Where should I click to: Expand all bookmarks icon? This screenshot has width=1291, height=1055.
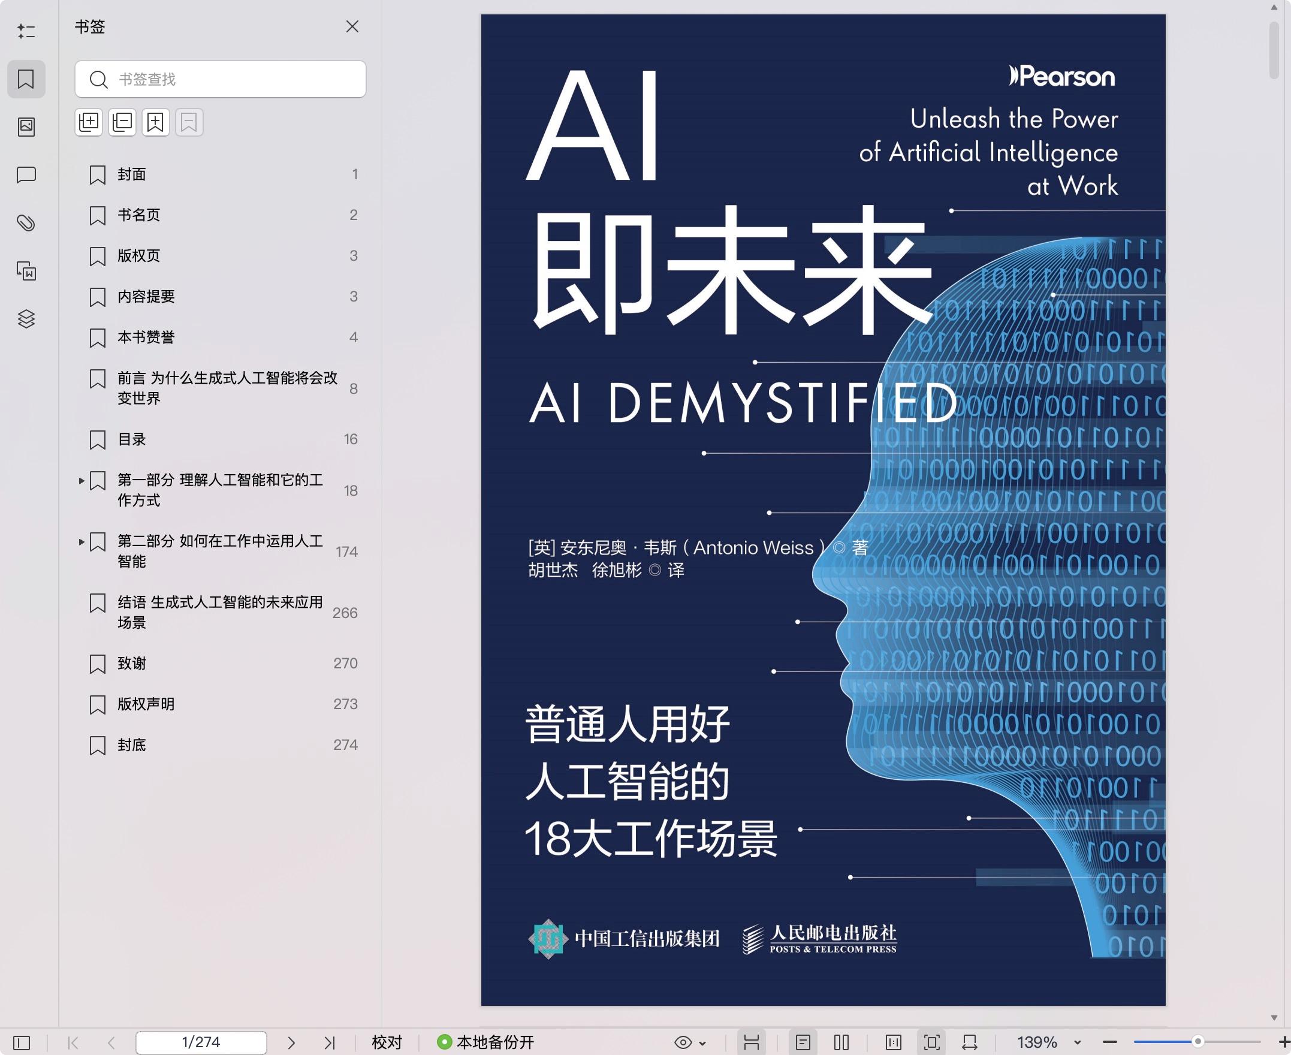click(x=89, y=122)
